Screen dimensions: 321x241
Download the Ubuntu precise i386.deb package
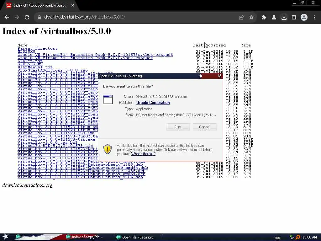click(82, 171)
